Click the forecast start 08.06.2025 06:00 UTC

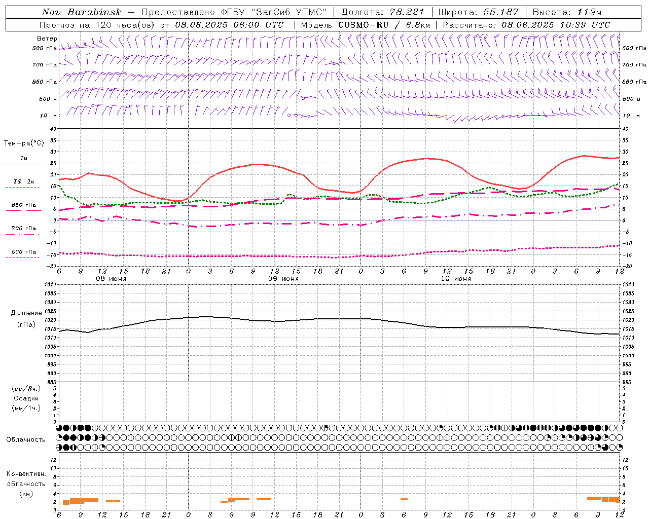pyautogui.click(x=229, y=25)
